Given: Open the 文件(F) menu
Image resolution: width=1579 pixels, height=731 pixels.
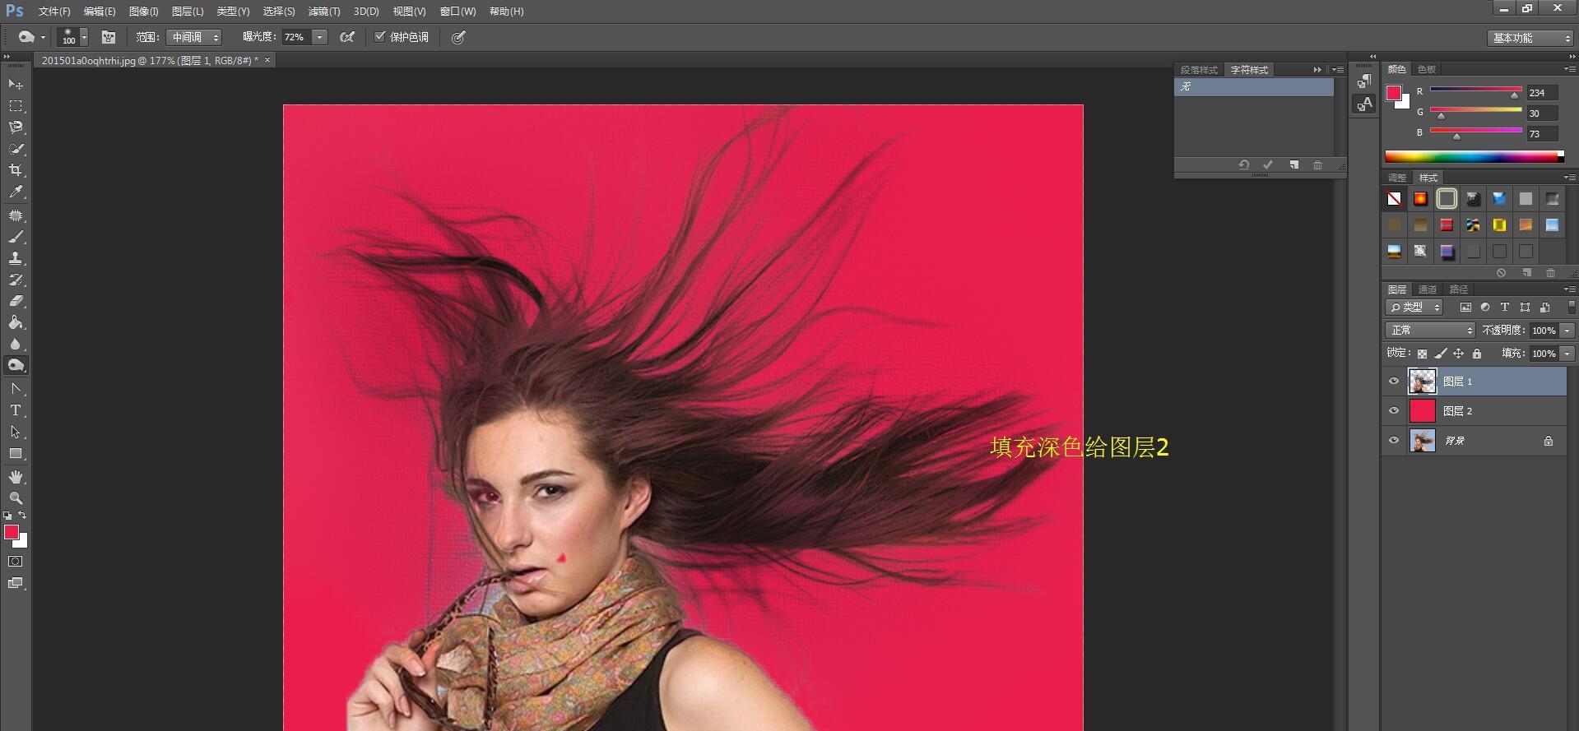Looking at the screenshot, I should click(54, 12).
